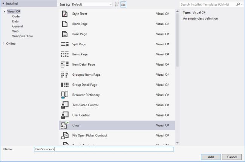
Task: Click the Blank Page template icon
Action: click(x=65, y=24)
